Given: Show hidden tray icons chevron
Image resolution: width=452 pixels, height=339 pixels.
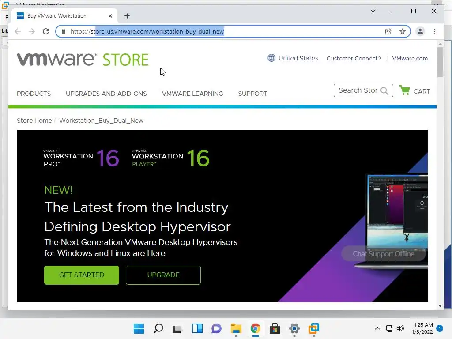Looking at the screenshot, I should click(x=377, y=328).
